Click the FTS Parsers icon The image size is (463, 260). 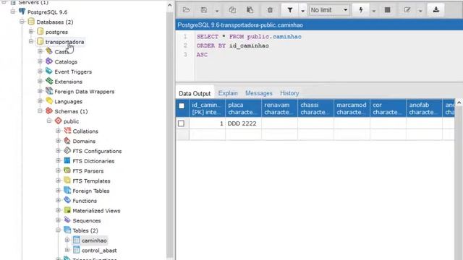67,170
